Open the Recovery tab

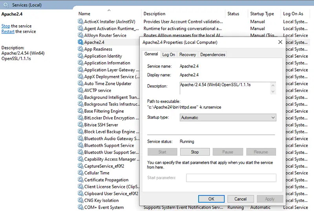[188, 55]
